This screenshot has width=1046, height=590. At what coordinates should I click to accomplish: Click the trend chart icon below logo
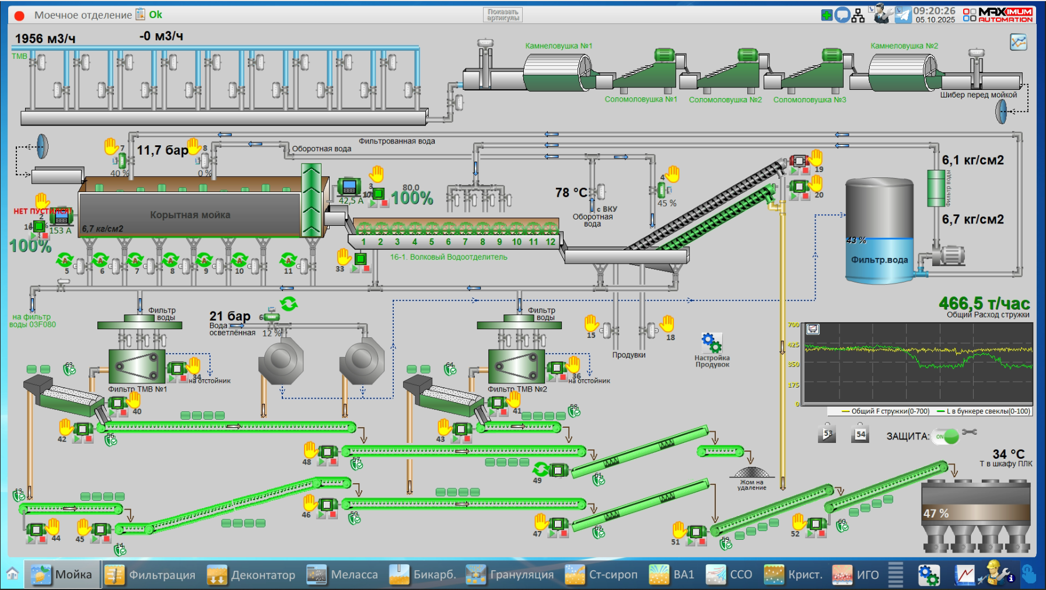click(x=1018, y=42)
